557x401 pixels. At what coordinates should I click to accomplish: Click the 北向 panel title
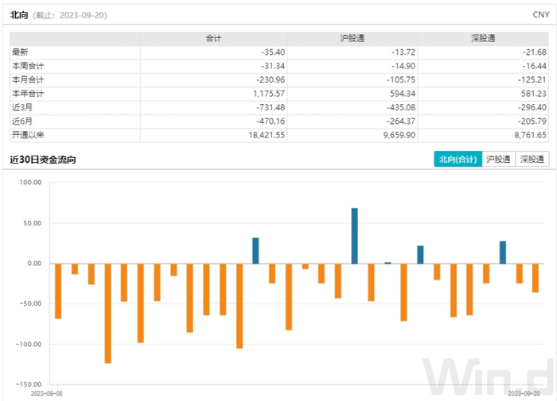19,15
